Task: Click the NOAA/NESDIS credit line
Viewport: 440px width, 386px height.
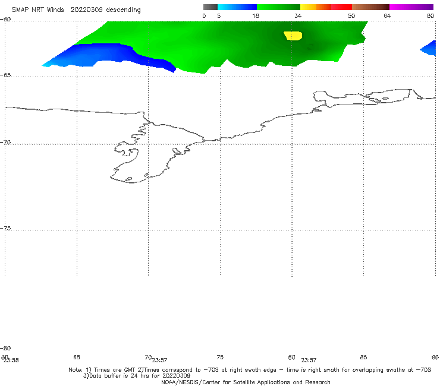Action: point(246,382)
